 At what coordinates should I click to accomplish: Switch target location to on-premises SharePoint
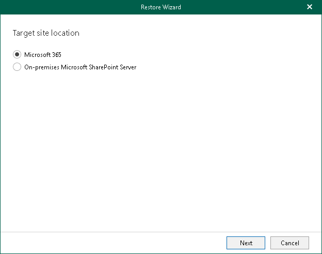click(17, 67)
